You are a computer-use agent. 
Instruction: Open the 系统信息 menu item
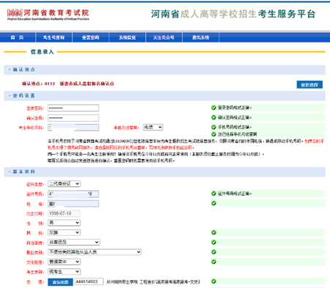(127, 37)
